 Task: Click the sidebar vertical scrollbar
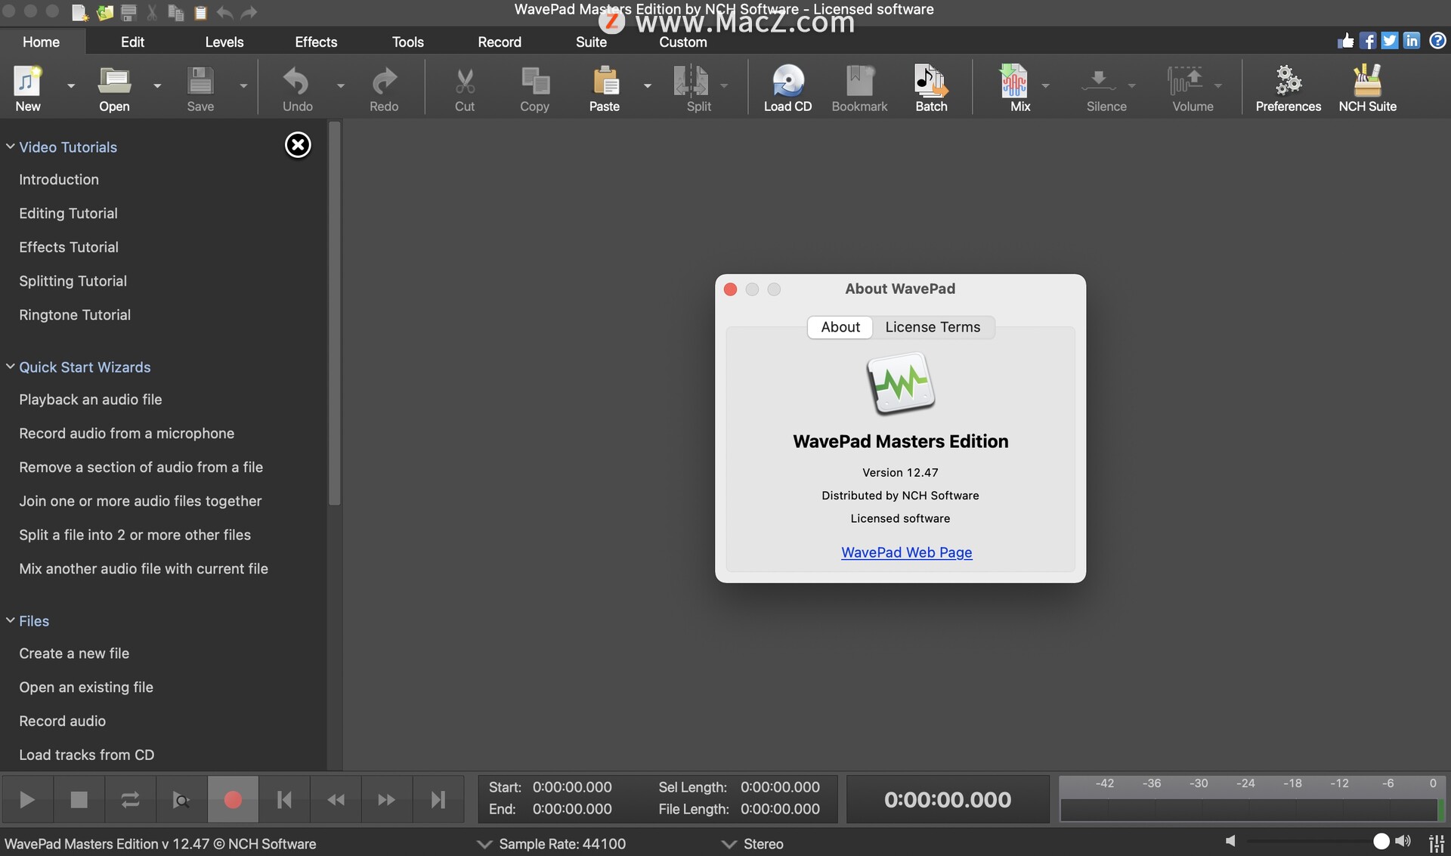click(335, 314)
